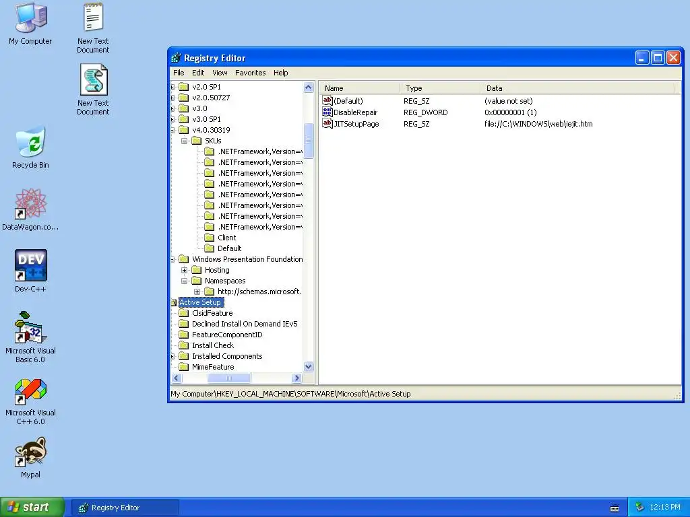Select the JITSetupPage value name
The image size is (690, 517).
356,124
